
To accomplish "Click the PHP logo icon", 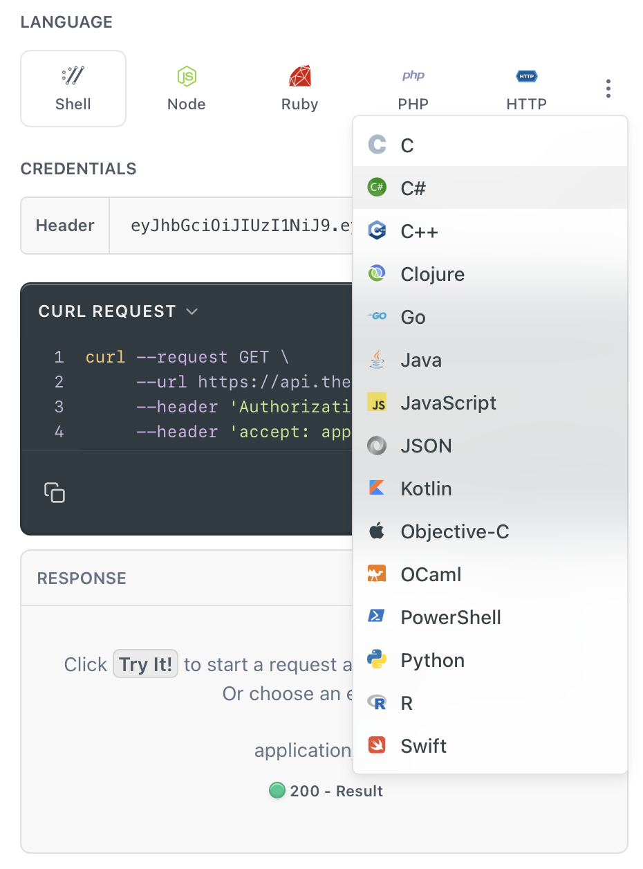I will pyautogui.click(x=413, y=75).
